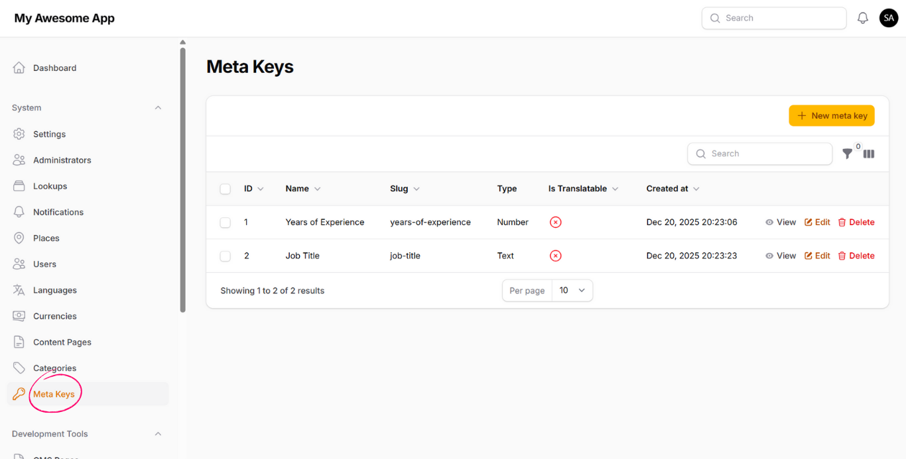
Task: Click the sidebar vertical scrollbar
Action: click(x=183, y=179)
